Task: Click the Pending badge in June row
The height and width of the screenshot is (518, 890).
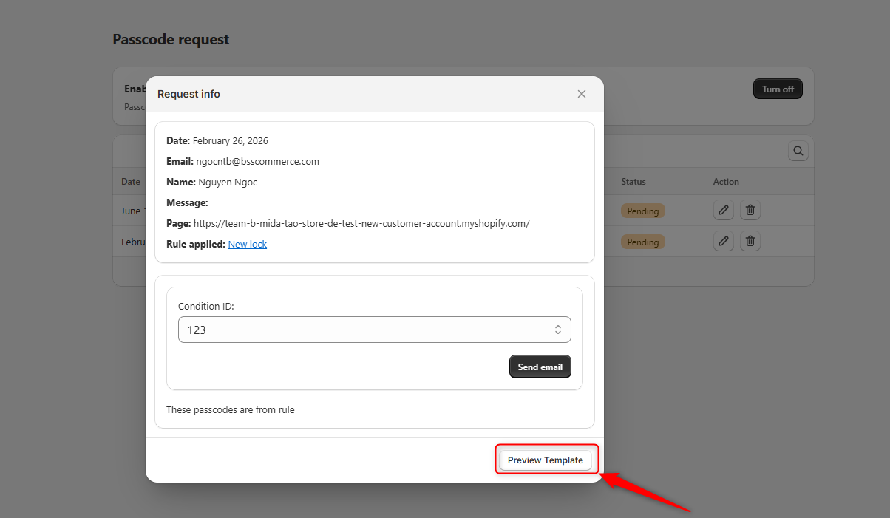Action: (642, 211)
